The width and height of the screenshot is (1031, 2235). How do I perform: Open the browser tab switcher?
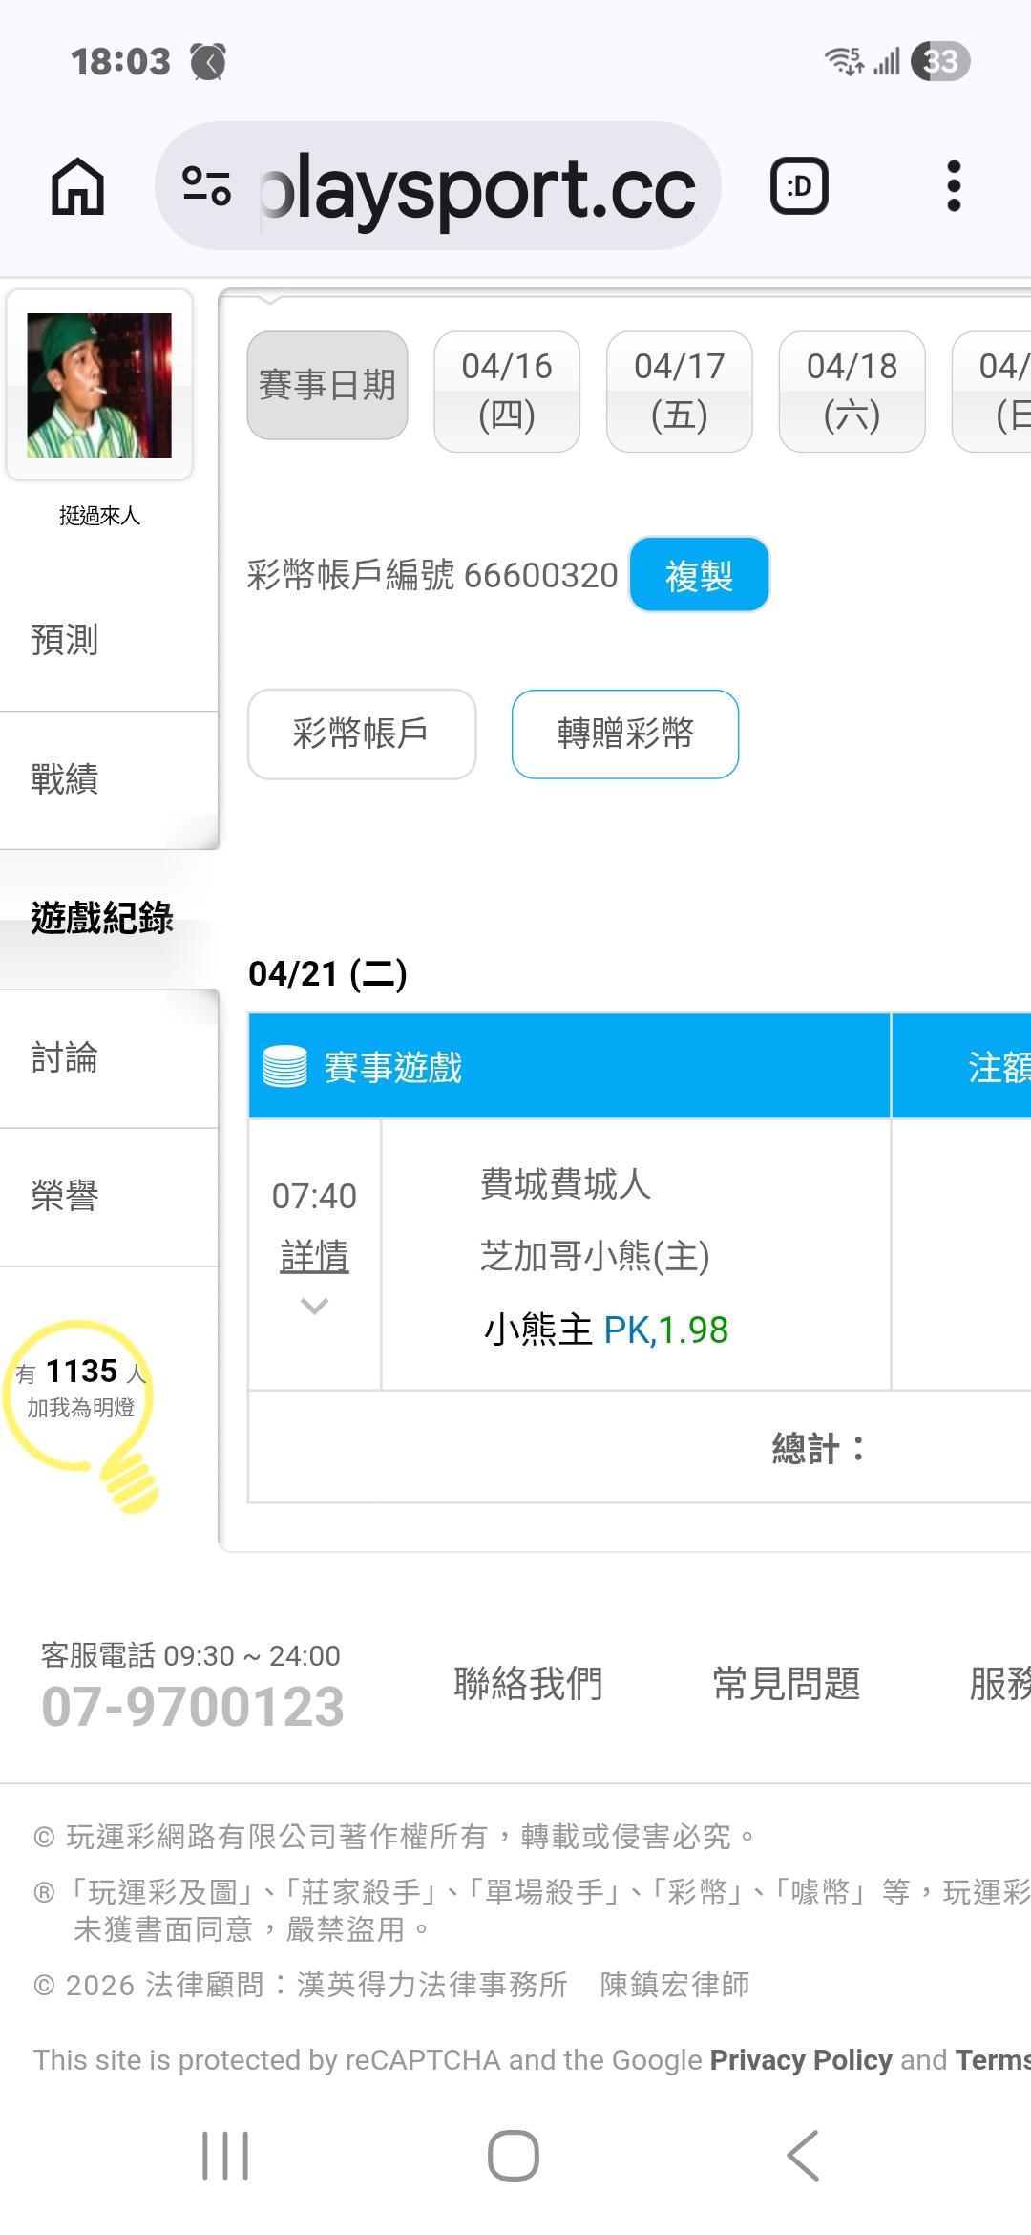point(798,186)
